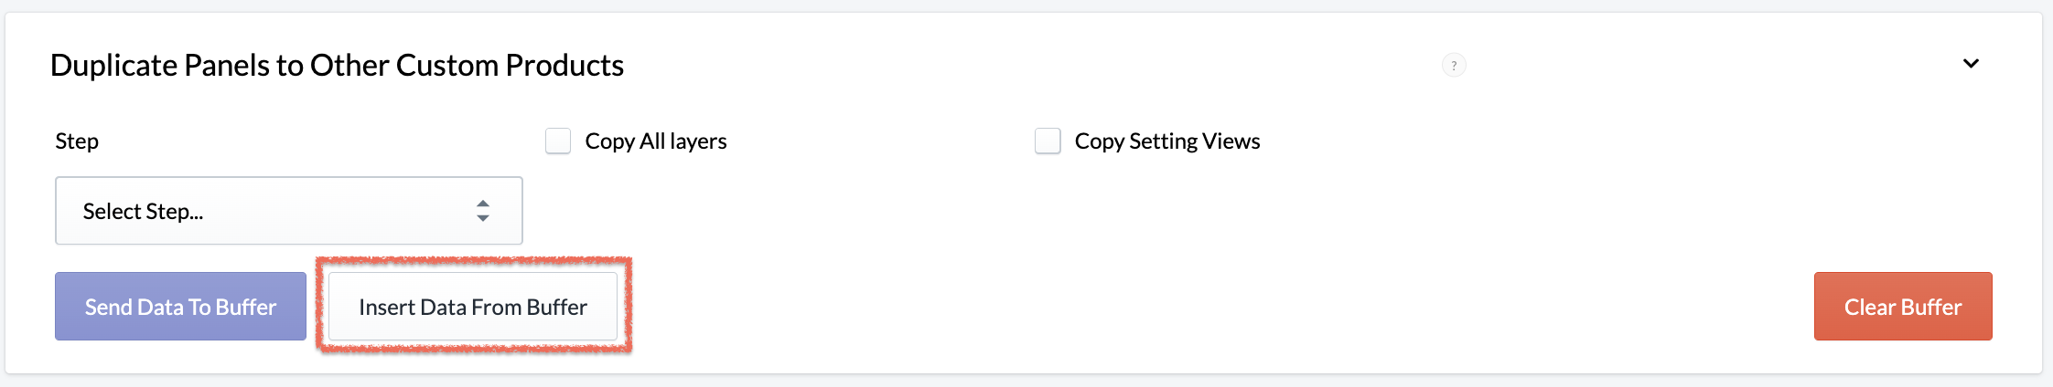2053x387 pixels.
Task: Store panel data using the purple buffer button
Action: (180, 307)
